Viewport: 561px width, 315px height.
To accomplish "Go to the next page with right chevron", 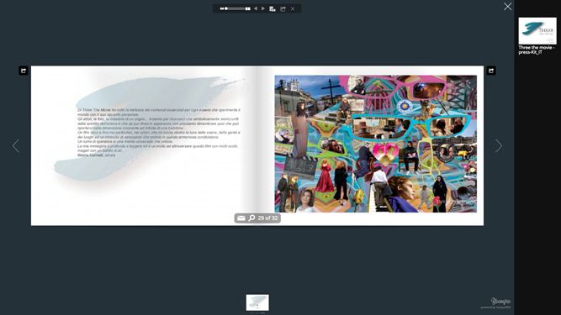I will pyautogui.click(x=499, y=145).
